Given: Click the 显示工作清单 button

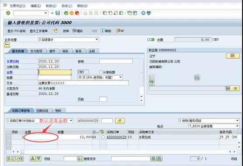Looking at the screenshot, I should coord(39,31).
